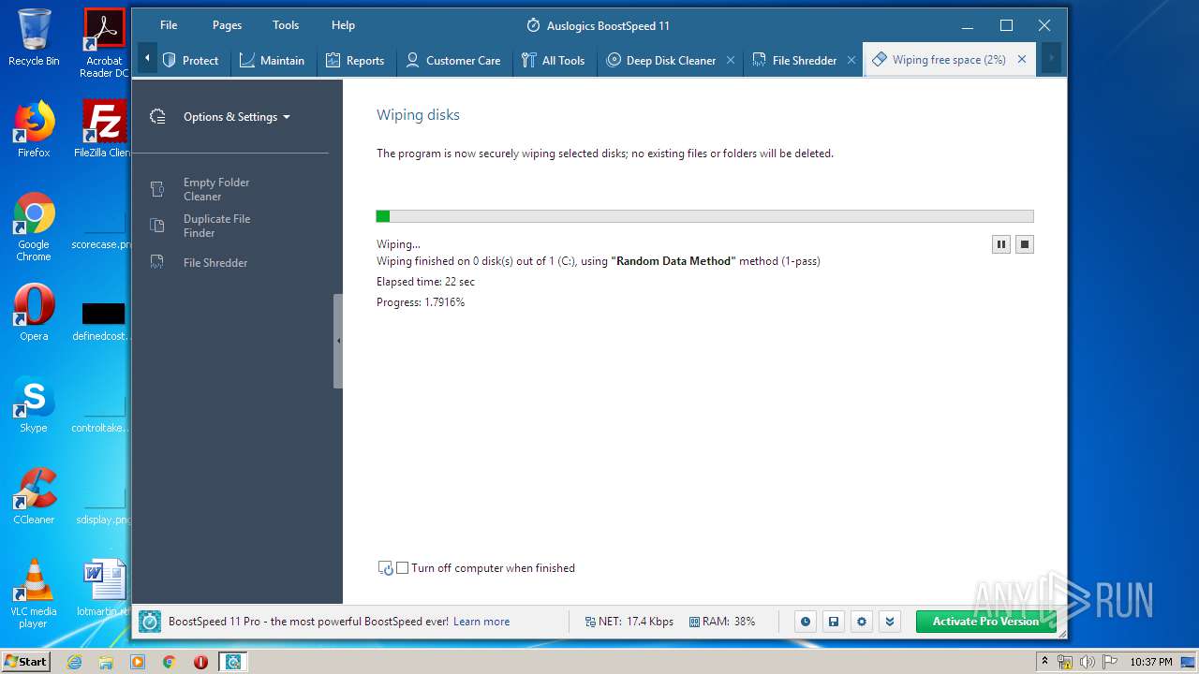The height and width of the screenshot is (674, 1199).
Task: Switch to the Protect tab
Action: tap(191, 60)
